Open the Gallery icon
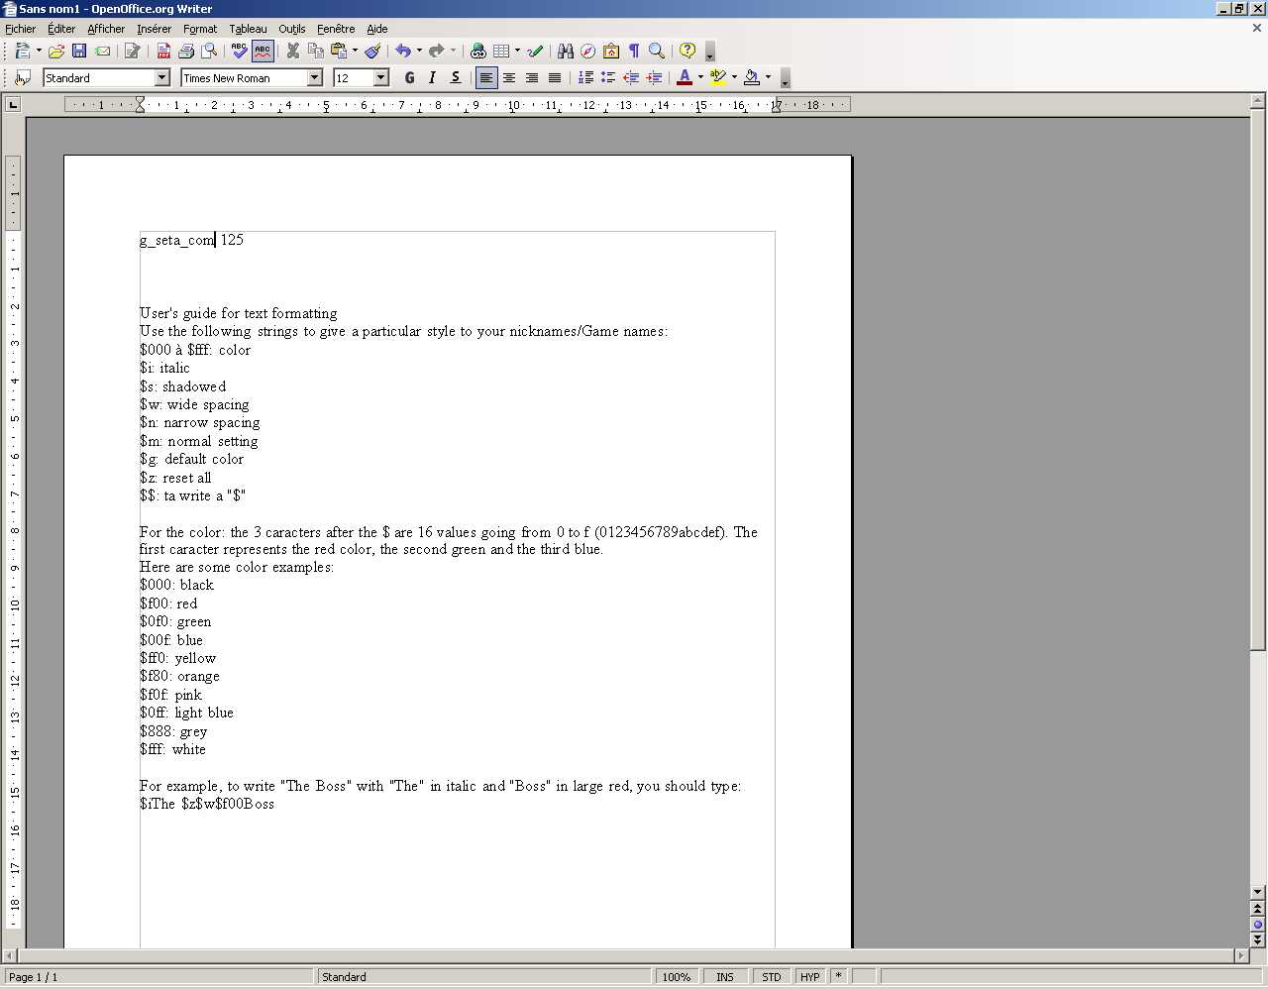 (611, 51)
